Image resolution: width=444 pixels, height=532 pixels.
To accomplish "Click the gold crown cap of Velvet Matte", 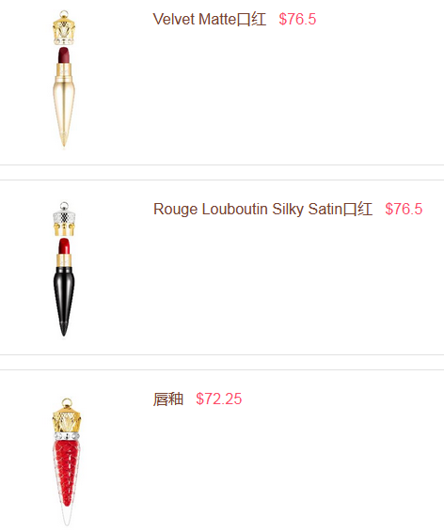I will pos(64,28).
